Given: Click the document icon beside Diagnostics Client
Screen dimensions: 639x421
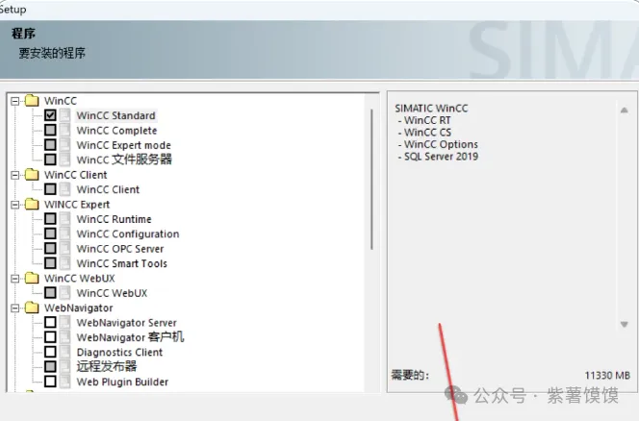Looking at the screenshot, I should [64, 353].
